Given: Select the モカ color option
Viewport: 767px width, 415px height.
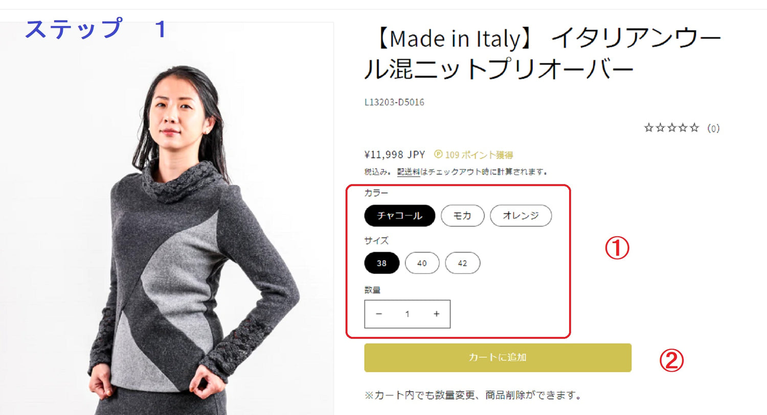Looking at the screenshot, I should (x=462, y=215).
